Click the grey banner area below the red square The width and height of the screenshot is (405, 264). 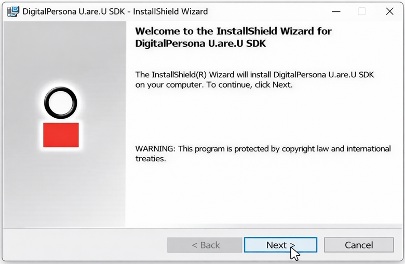point(63,187)
